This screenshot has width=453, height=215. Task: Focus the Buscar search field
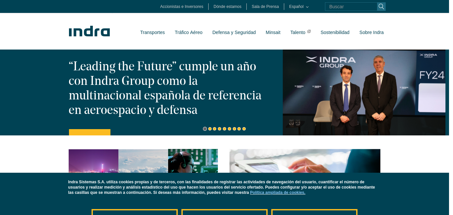click(x=351, y=7)
